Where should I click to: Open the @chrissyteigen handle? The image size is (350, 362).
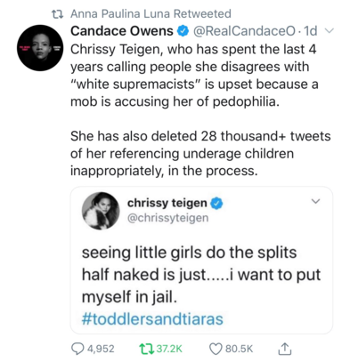168,218
